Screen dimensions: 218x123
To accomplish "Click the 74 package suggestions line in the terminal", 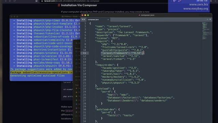I will click(x=42, y=69).
